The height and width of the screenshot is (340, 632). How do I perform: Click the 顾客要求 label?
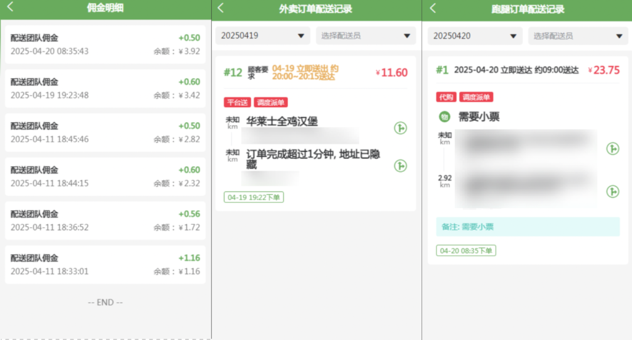(x=257, y=73)
